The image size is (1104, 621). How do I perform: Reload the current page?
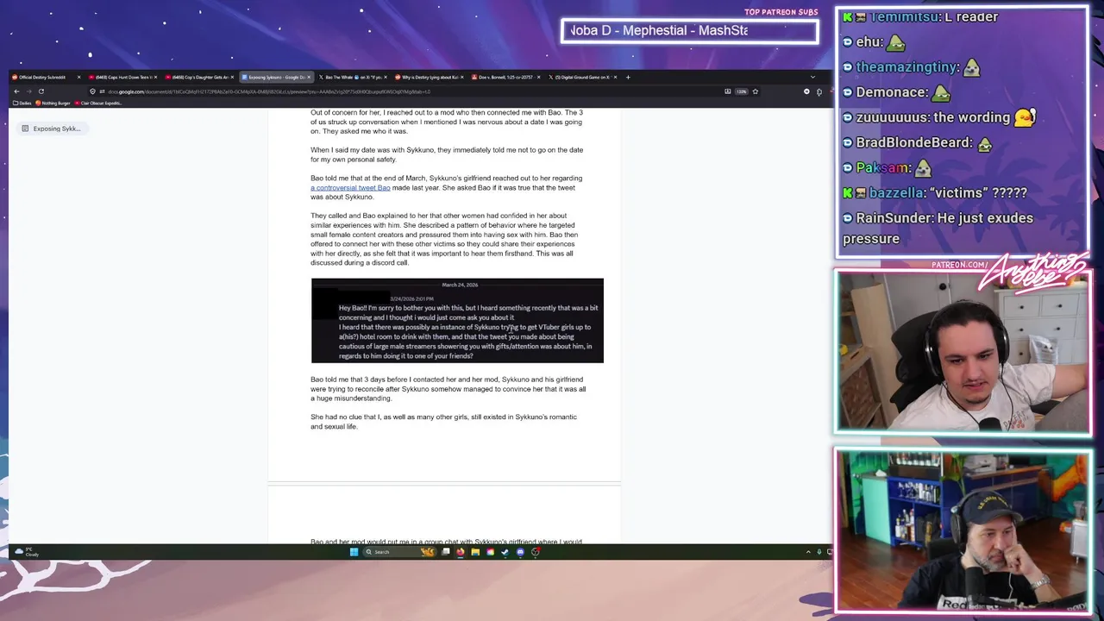click(x=41, y=91)
